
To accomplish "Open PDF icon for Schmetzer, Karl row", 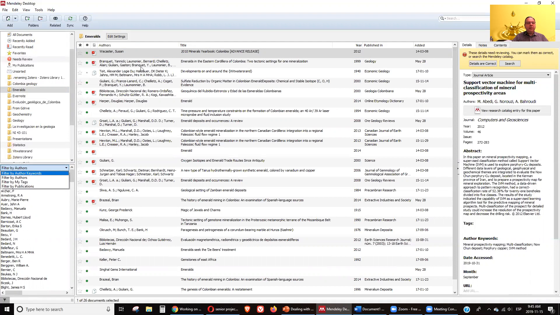I will click(94, 172).
